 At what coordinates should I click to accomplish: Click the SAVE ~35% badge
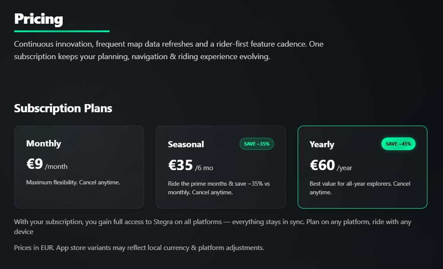257,144
